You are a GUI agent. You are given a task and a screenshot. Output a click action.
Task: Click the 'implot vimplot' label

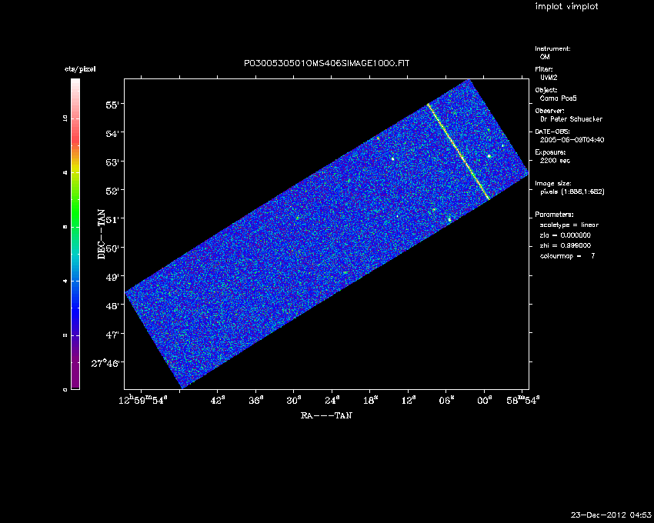coord(566,6)
